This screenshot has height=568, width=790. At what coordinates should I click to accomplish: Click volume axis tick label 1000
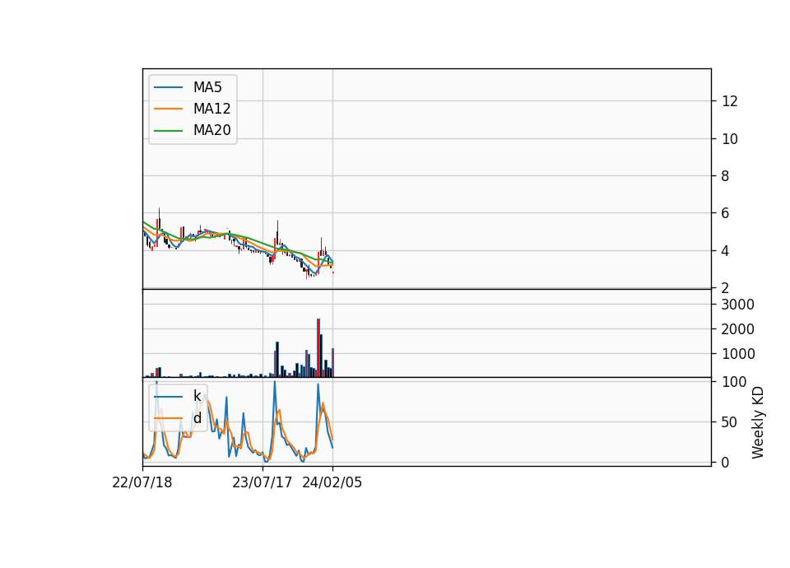coord(737,354)
